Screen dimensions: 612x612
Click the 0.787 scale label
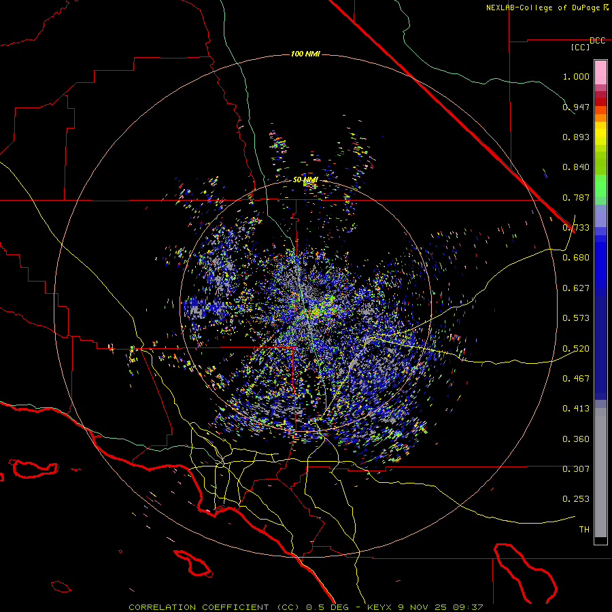point(576,197)
